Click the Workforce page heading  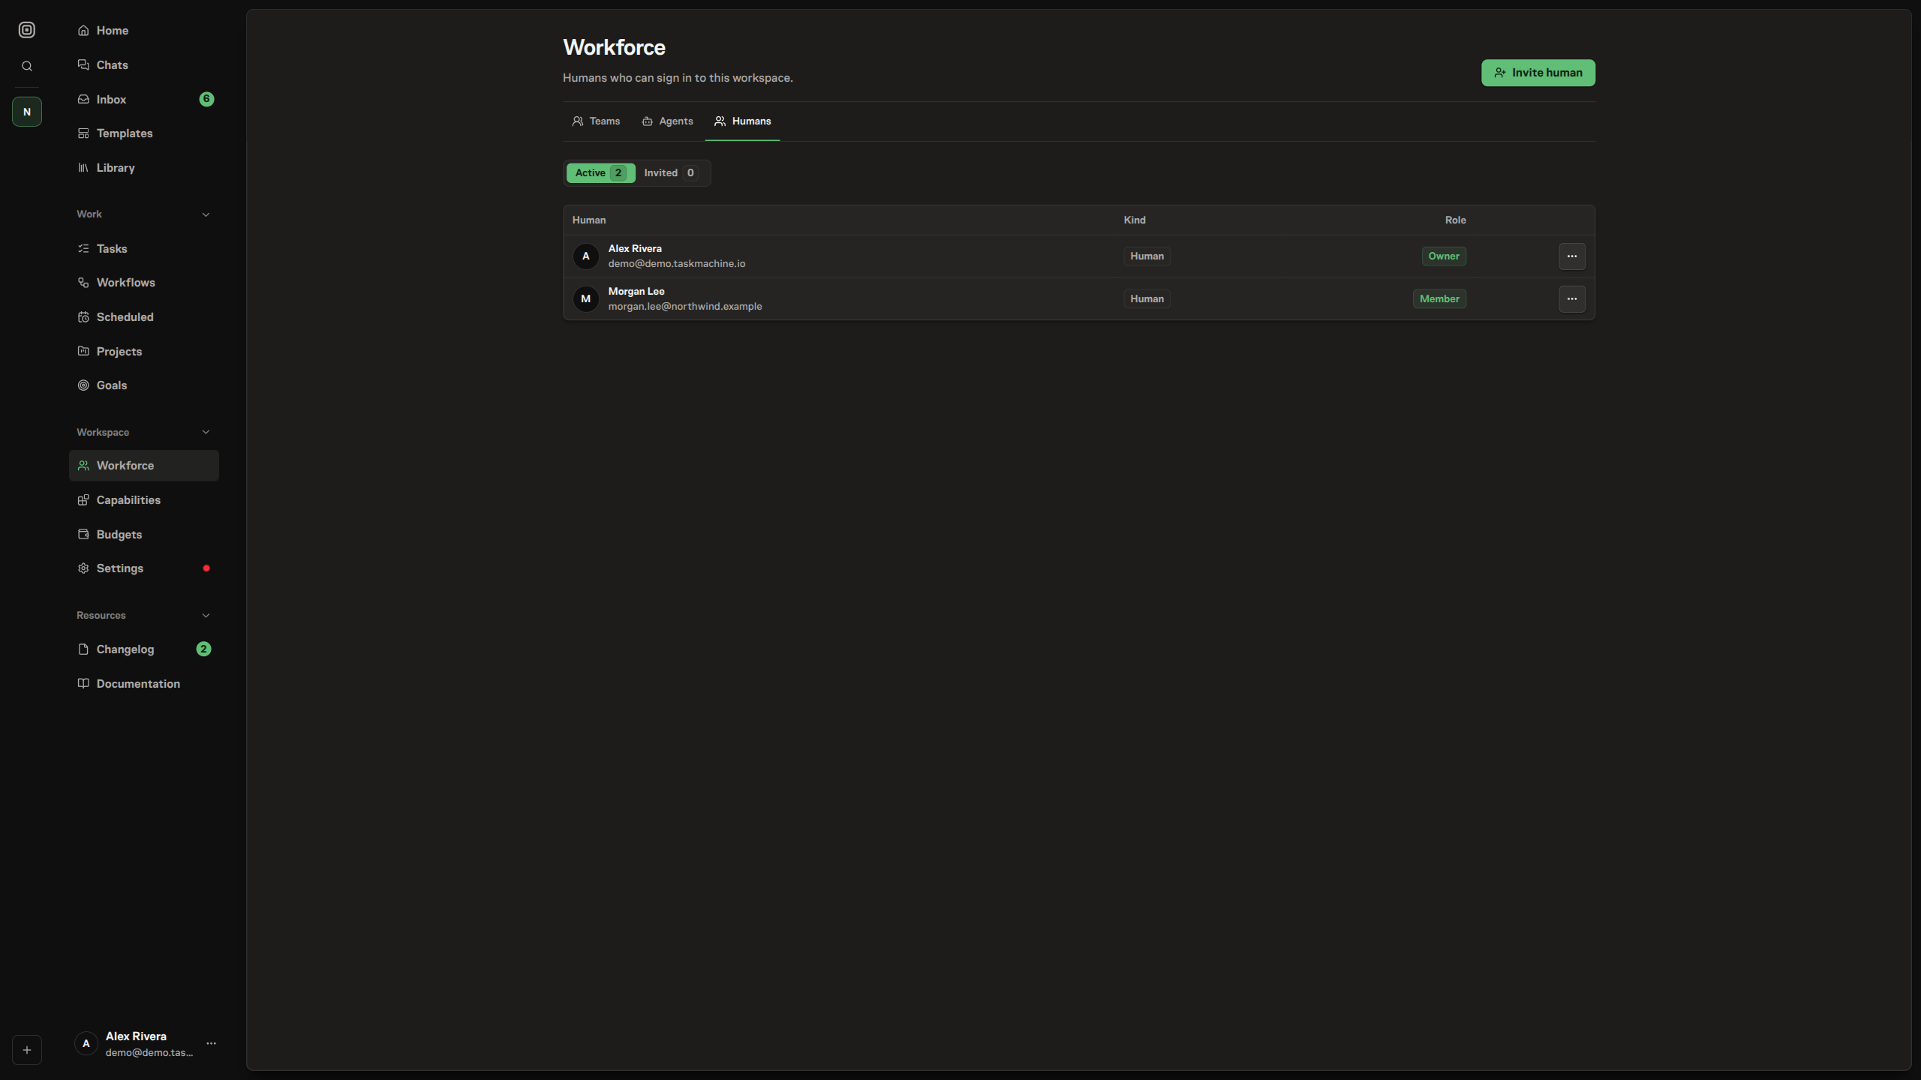click(615, 48)
